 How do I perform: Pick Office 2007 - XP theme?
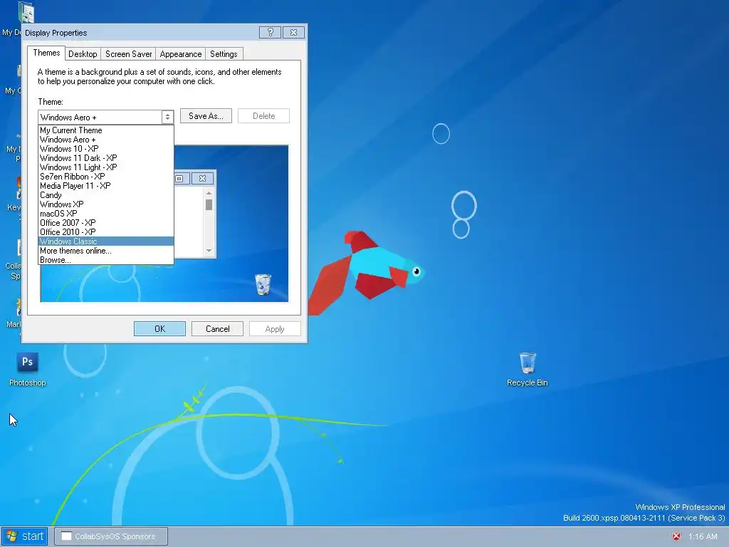tap(106, 223)
